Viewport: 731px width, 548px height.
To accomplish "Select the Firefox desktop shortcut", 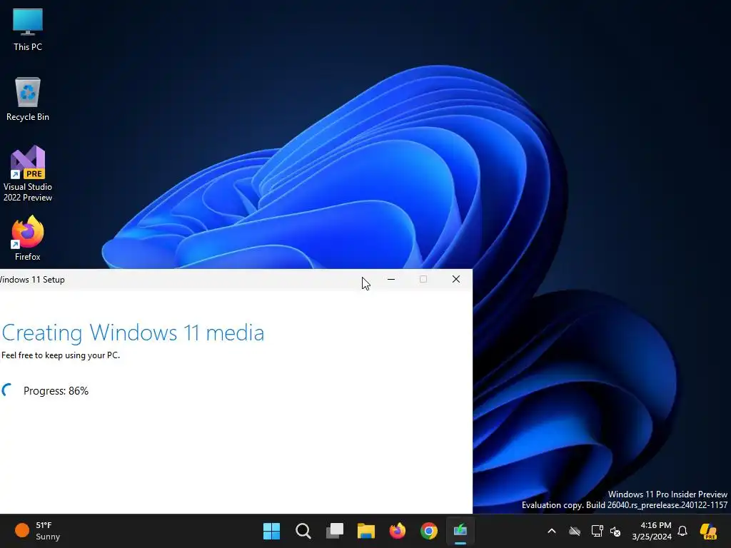I will click(x=28, y=238).
